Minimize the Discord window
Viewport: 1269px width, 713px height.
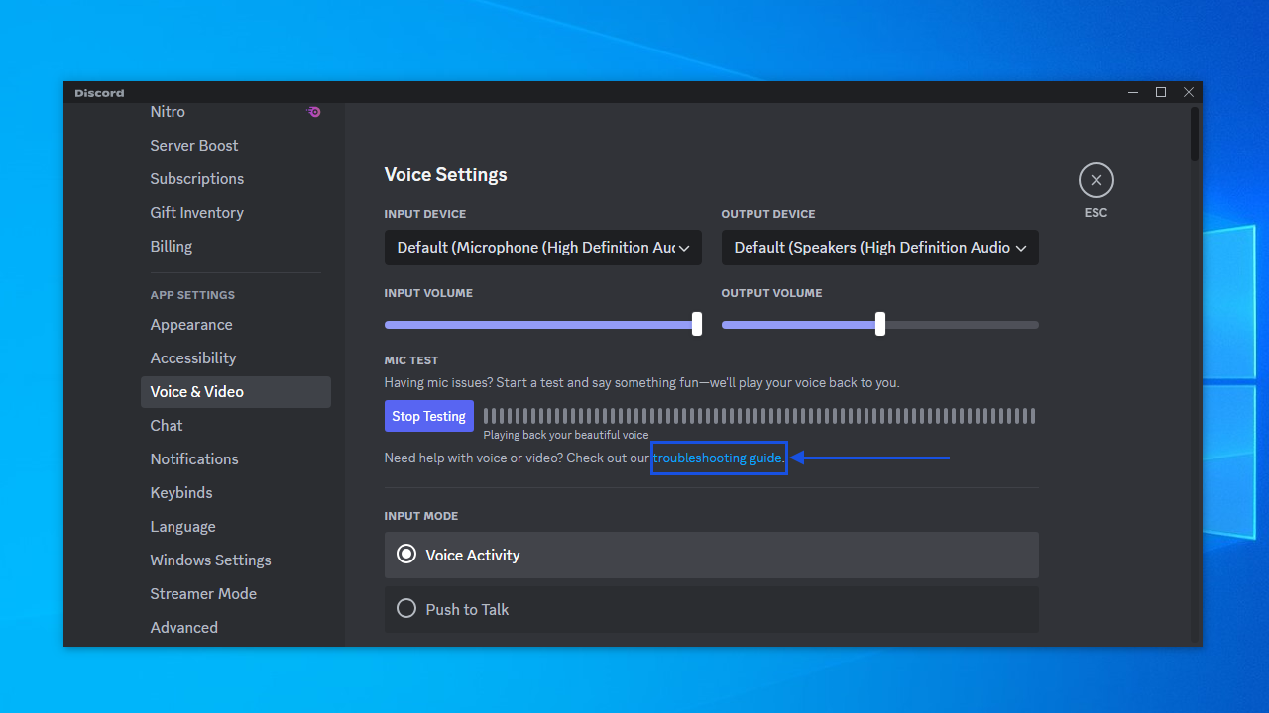click(1133, 92)
